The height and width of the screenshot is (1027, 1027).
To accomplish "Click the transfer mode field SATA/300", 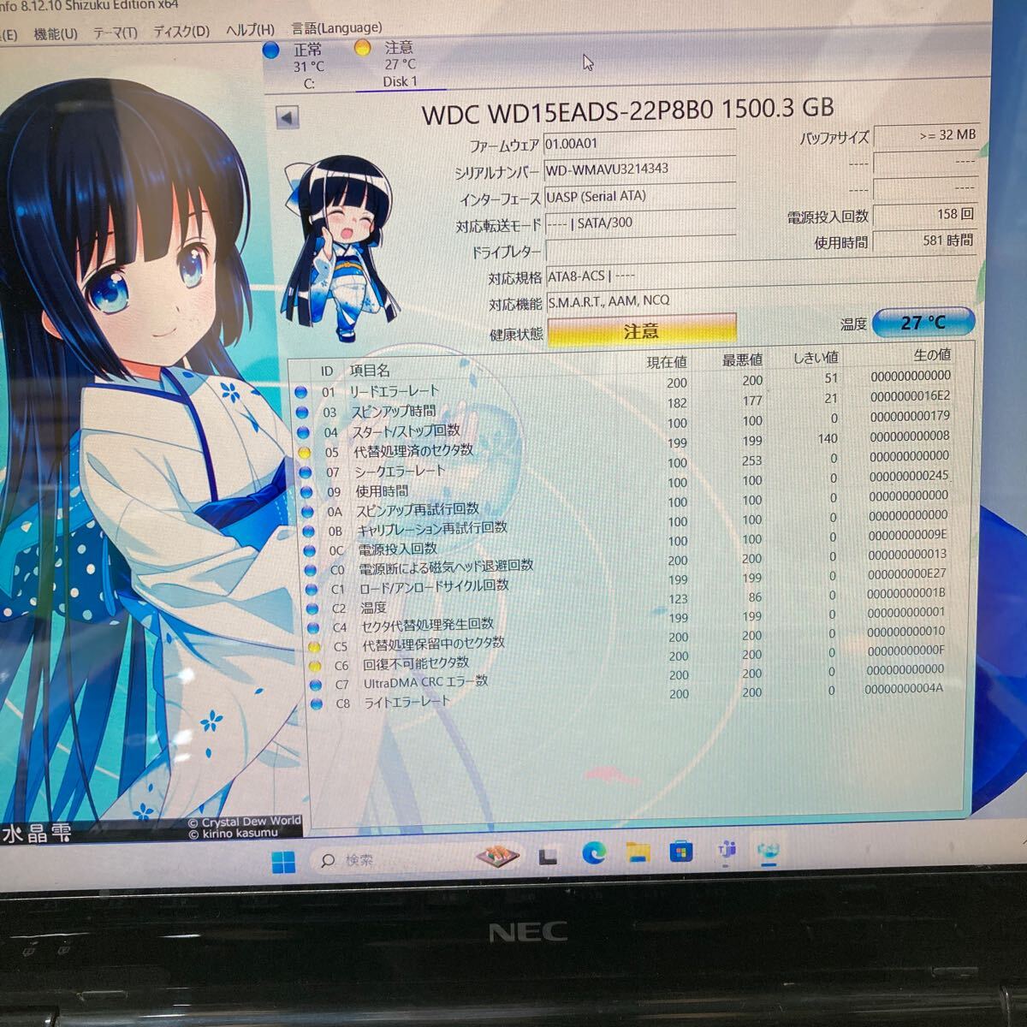I will pos(640,223).
